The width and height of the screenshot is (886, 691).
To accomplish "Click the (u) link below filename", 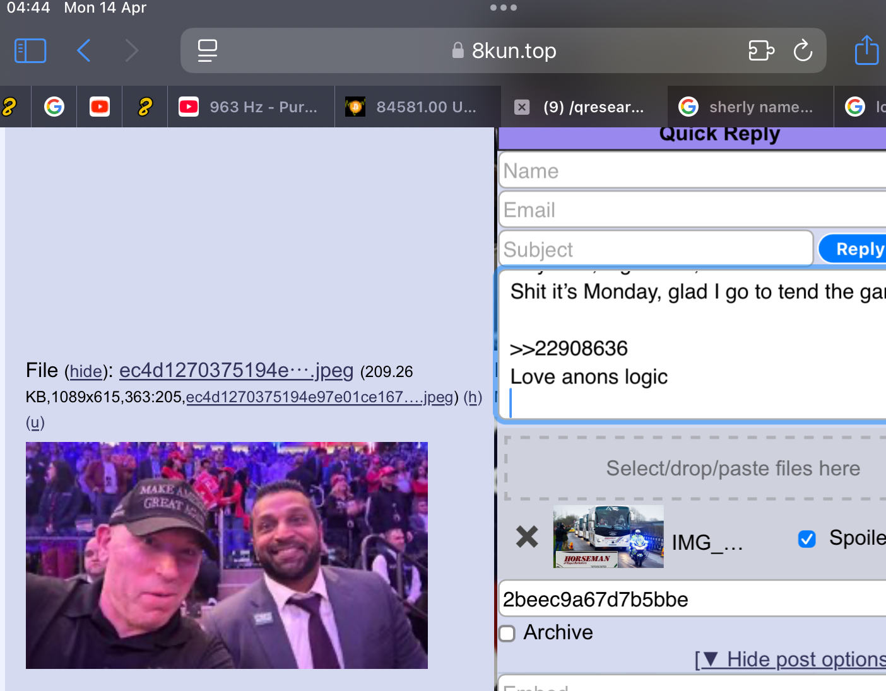I will point(35,422).
